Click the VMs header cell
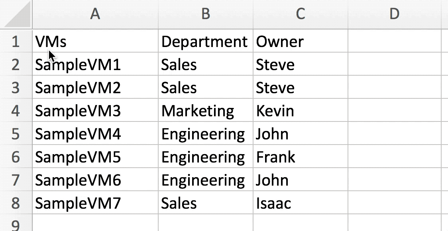 coord(95,41)
